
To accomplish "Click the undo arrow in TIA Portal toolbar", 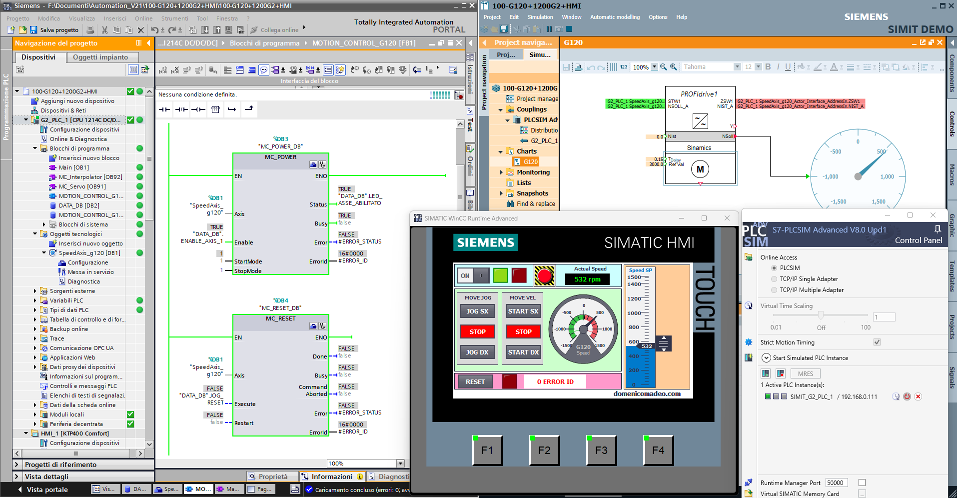I will [154, 30].
